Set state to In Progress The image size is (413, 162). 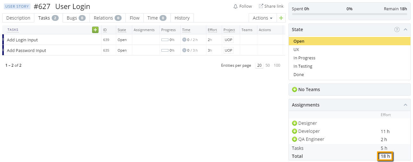(304, 58)
